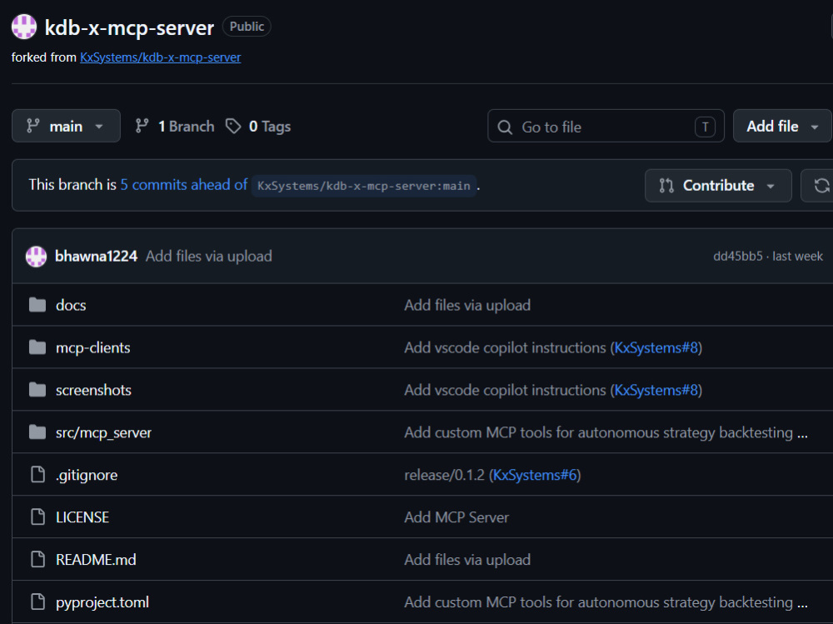The height and width of the screenshot is (624, 833).
Task: Click the file icon for LICENSE
Action: tap(37, 517)
